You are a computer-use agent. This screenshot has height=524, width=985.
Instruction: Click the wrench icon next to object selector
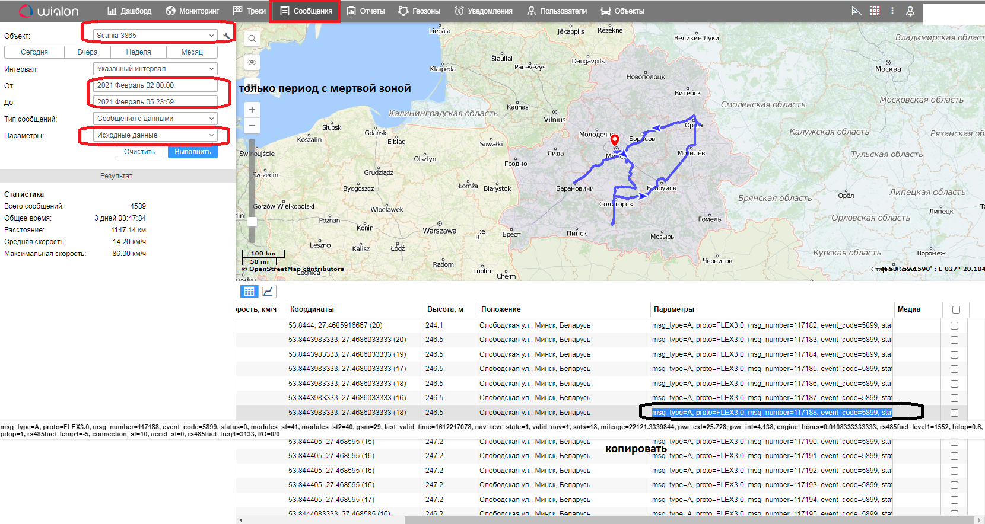pos(227,36)
